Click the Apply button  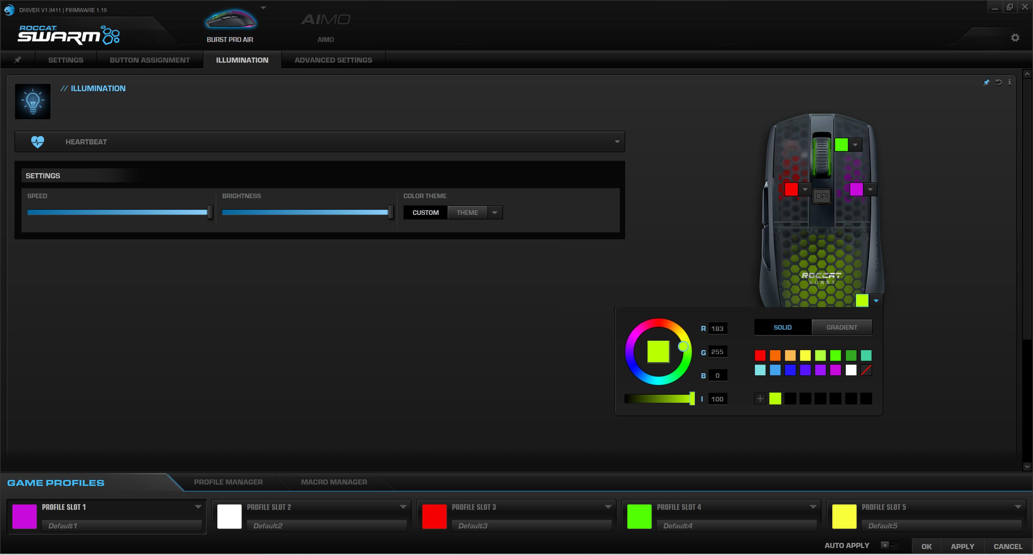pyautogui.click(x=962, y=547)
